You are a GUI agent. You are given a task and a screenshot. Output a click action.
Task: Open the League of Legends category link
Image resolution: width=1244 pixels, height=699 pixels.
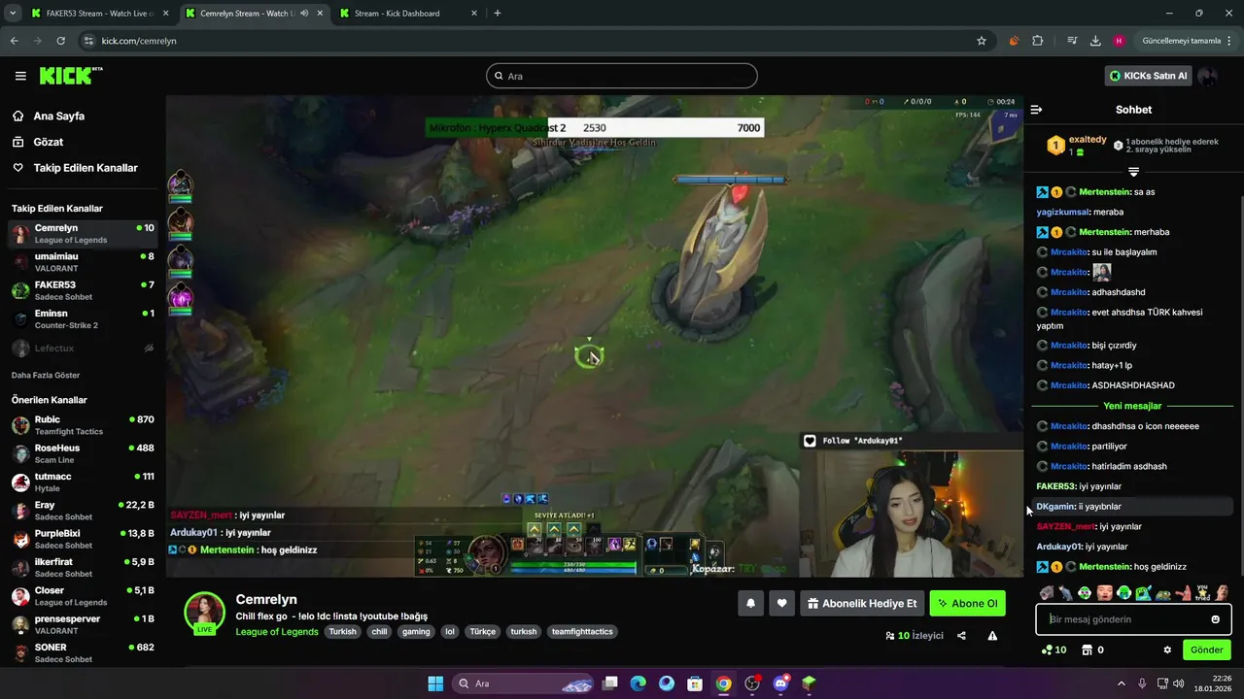pos(276,631)
